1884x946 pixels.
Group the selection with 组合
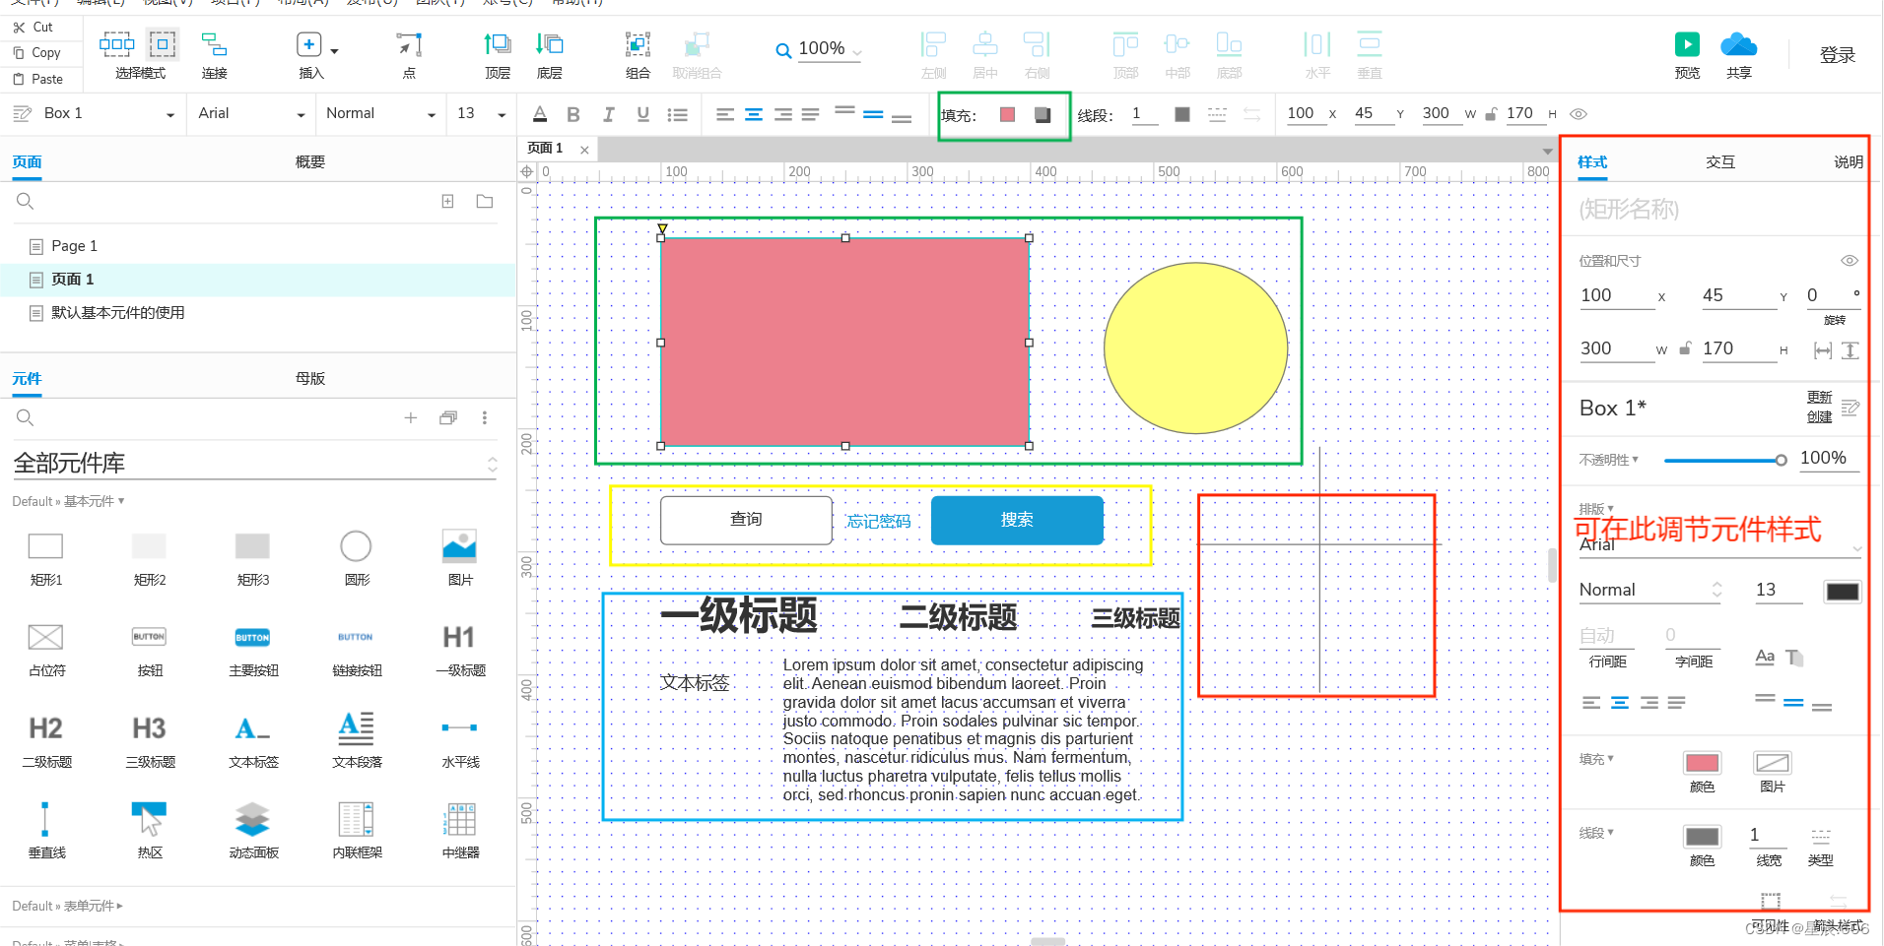click(x=638, y=54)
